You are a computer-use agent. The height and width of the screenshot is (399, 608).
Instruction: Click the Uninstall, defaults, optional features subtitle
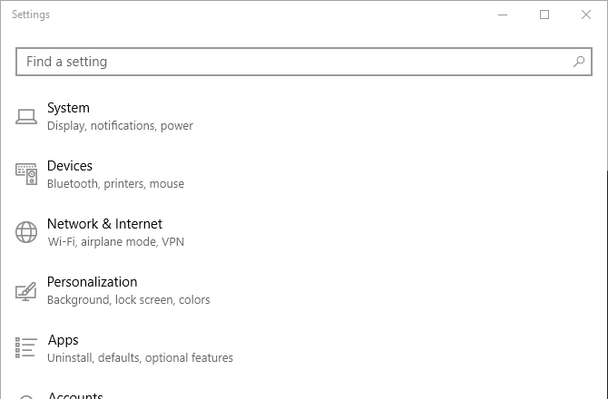140,358
